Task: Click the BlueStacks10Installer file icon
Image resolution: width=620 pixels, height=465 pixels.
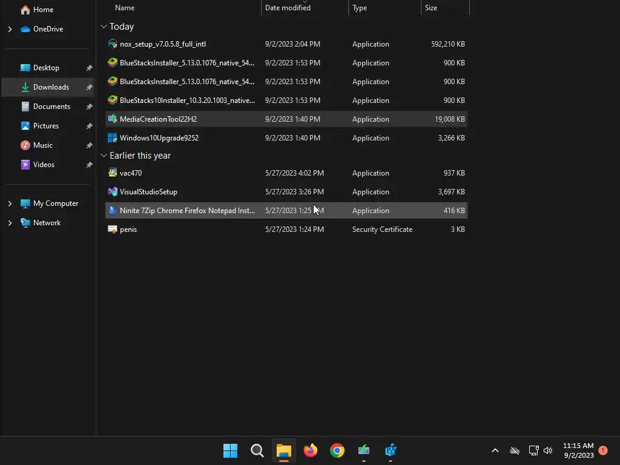Action: [112, 100]
